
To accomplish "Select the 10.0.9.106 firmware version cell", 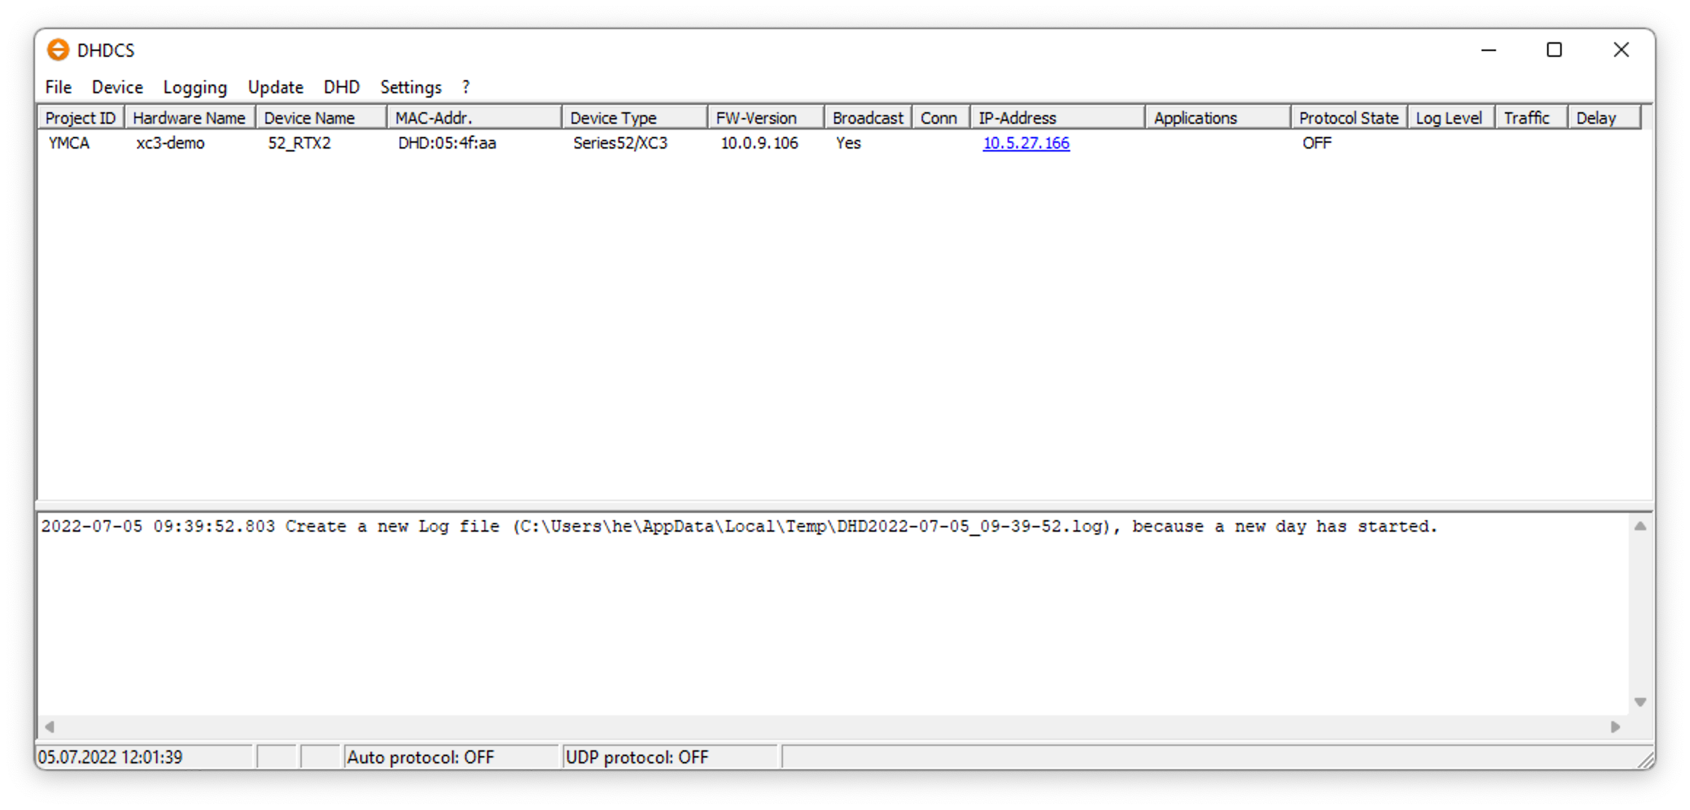I will coord(760,143).
